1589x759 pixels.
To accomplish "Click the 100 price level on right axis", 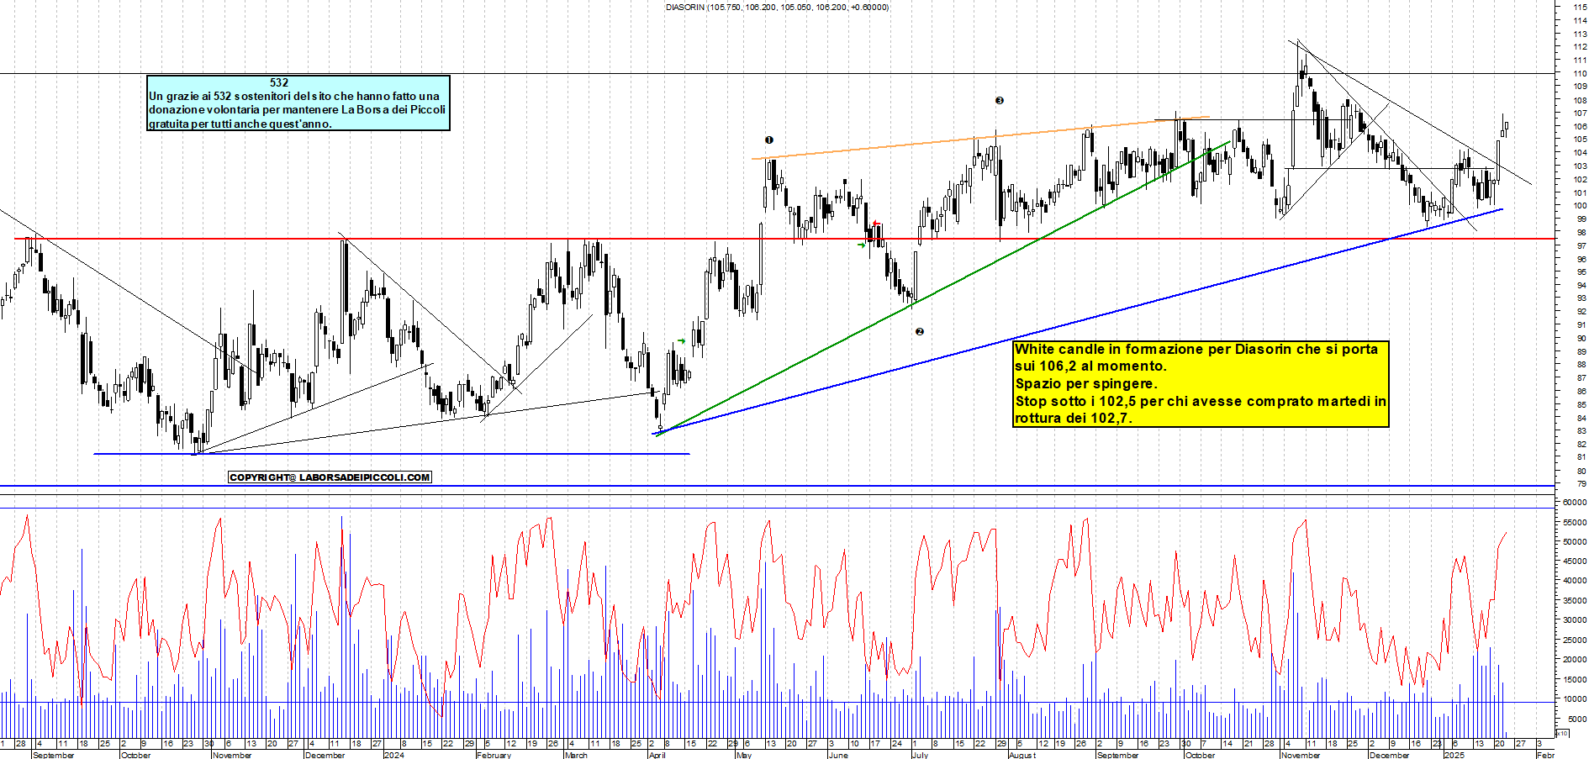I will (x=1580, y=206).
